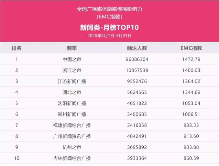
Task: Click the 江苏新闻广播 entry
Action: [x=72, y=81]
